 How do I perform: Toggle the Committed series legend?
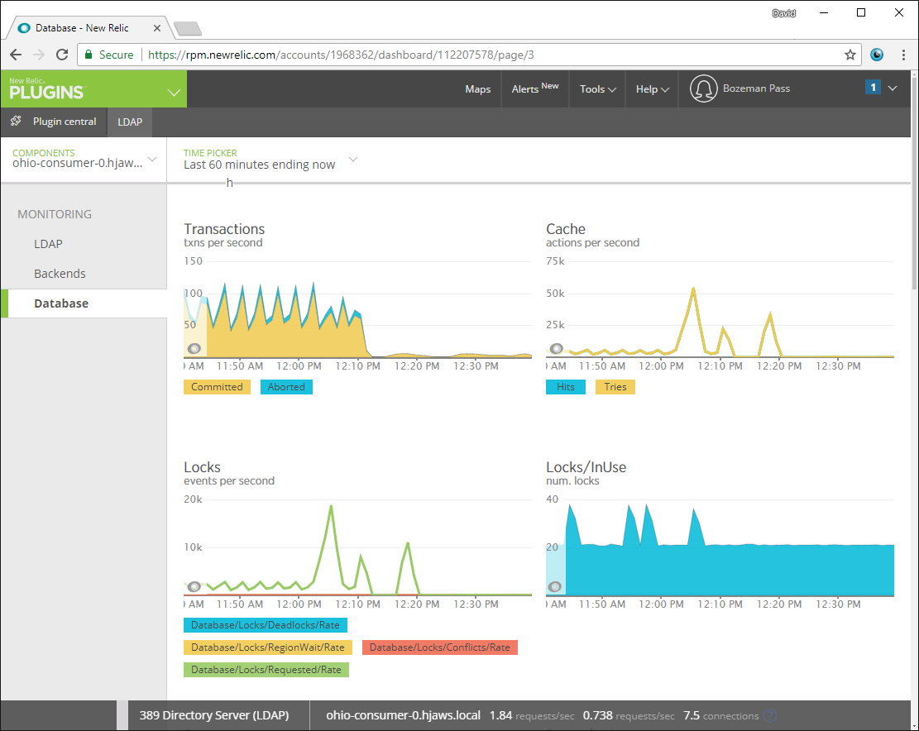[217, 387]
